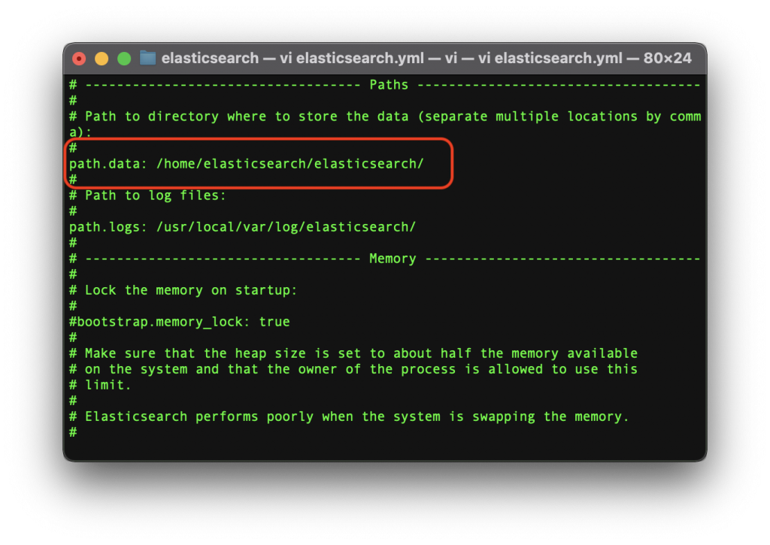
Task: Click the 'Path to directory where to store' comment
Action: [385, 117]
